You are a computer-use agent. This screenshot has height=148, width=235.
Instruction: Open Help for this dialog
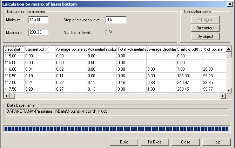216,142
